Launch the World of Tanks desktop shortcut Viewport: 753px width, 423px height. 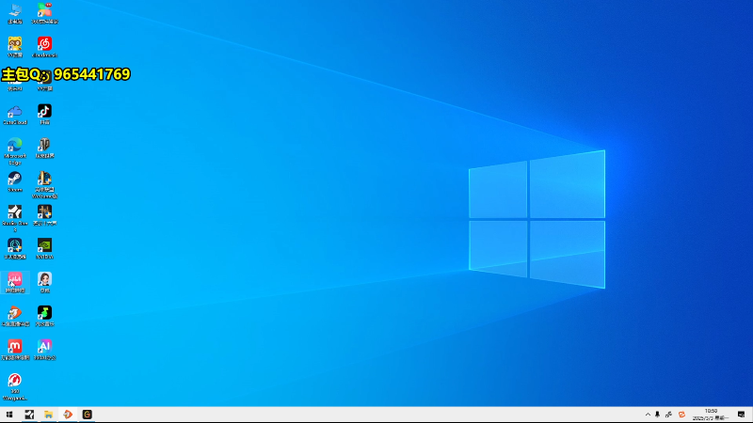pos(44,148)
